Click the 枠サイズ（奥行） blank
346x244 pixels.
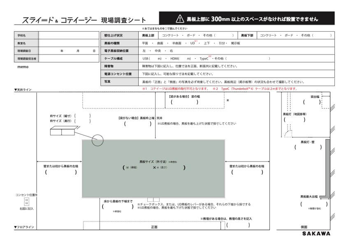(83, 121)
